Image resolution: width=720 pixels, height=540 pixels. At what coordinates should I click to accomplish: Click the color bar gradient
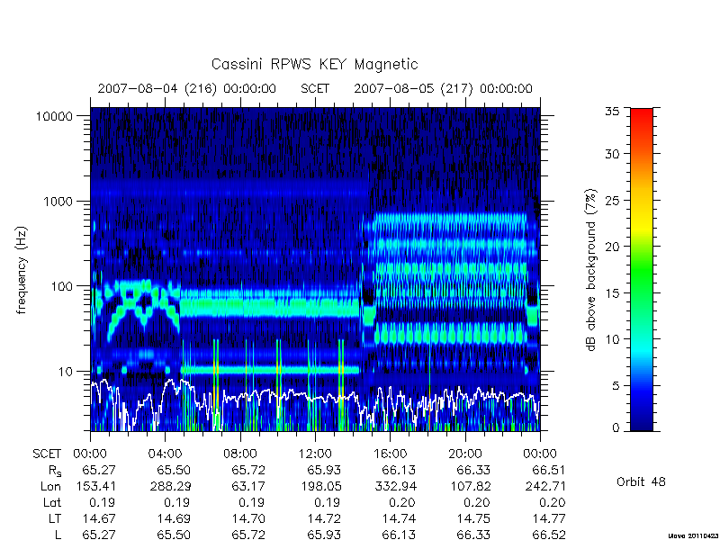point(642,269)
